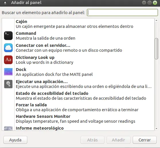Viewport: 160px width, 148px height.
Task: Click 'Ejecute una aplicación escribiendo' description
Action: pyautogui.click(x=84, y=87)
